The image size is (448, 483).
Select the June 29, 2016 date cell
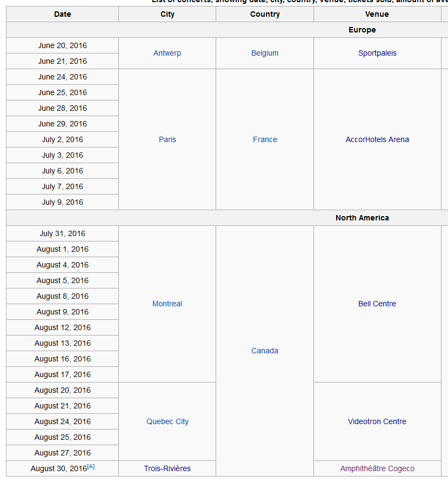pyautogui.click(x=63, y=124)
